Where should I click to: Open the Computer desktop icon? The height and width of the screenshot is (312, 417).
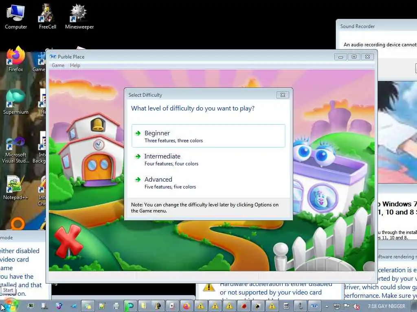click(16, 16)
